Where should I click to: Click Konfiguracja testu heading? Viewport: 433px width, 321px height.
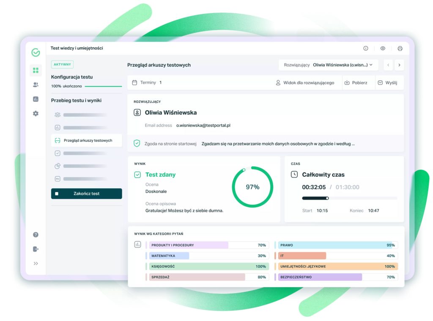[x=72, y=77]
